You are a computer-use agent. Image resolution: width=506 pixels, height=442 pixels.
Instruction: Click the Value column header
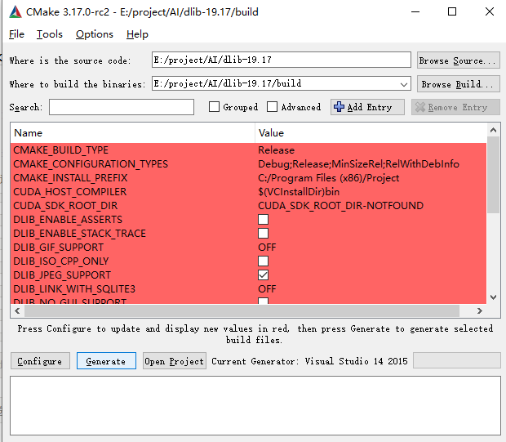pyautogui.click(x=371, y=133)
